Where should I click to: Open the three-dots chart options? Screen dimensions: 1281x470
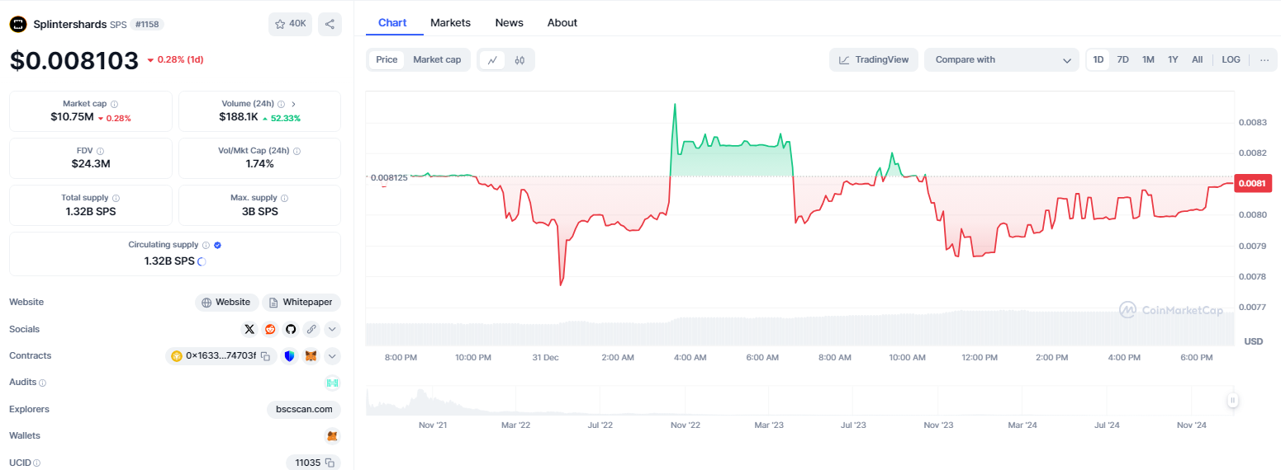[1264, 59]
